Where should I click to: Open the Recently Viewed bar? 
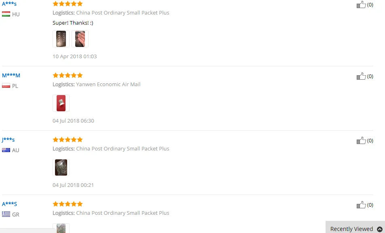pos(355,227)
